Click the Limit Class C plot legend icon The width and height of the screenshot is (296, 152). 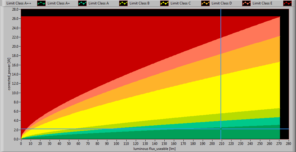(205, 4)
